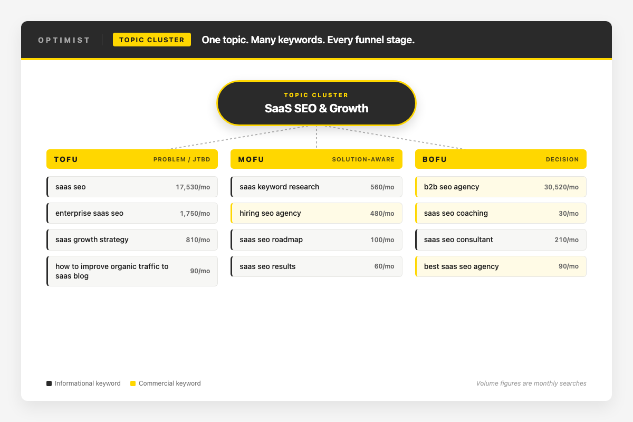Click the small 'TOPIC CLUSTER' label inside the pill
Viewport: 633px width, 422px height.
pos(316,95)
